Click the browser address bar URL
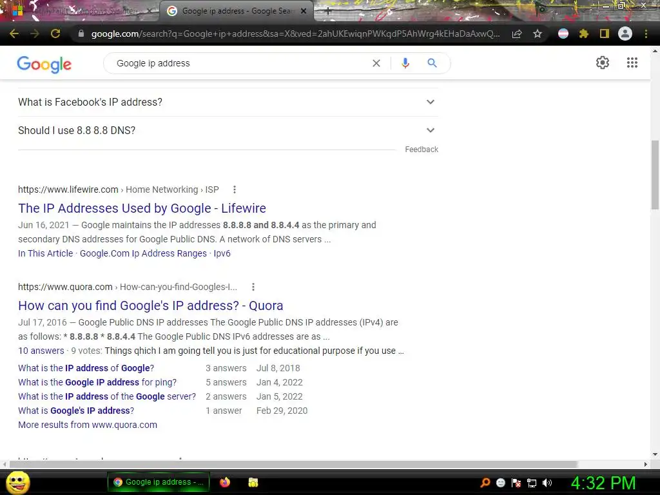The height and width of the screenshot is (495, 660). point(295,34)
